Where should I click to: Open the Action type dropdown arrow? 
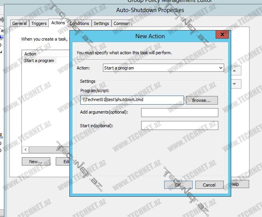[x=221, y=68]
